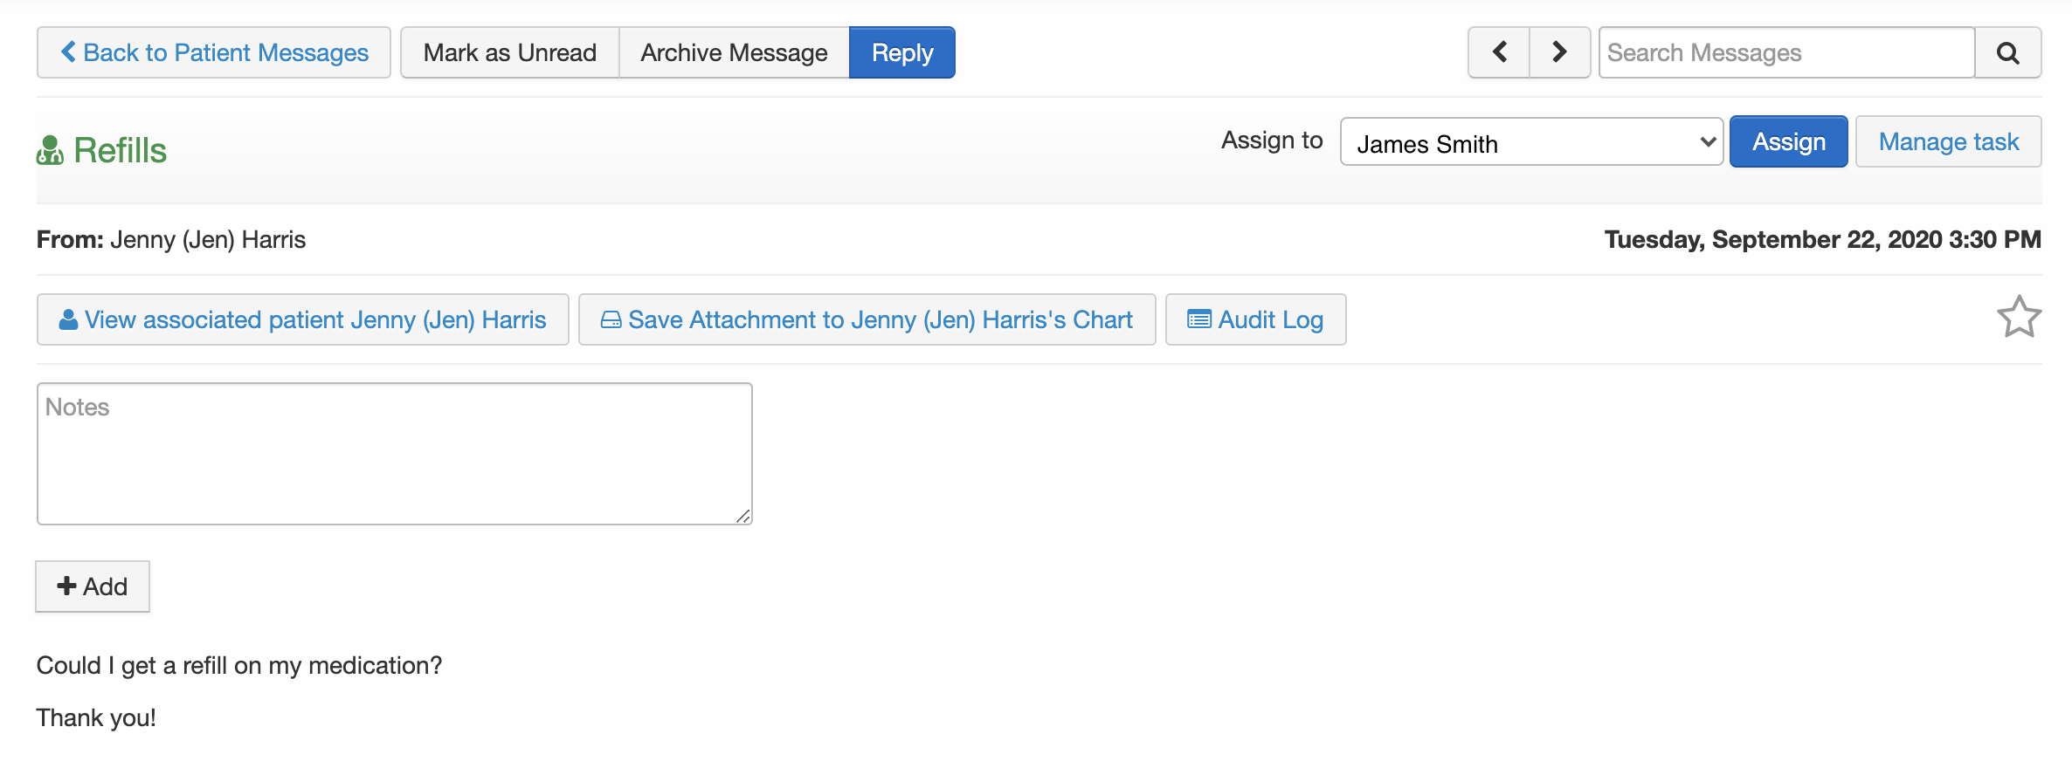The width and height of the screenshot is (2072, 775).
Task: Reply to the Refills message
Action: coord(901,52)
